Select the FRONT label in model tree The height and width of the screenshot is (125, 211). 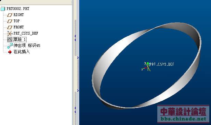pyautogui.click(x=18, y=27)
